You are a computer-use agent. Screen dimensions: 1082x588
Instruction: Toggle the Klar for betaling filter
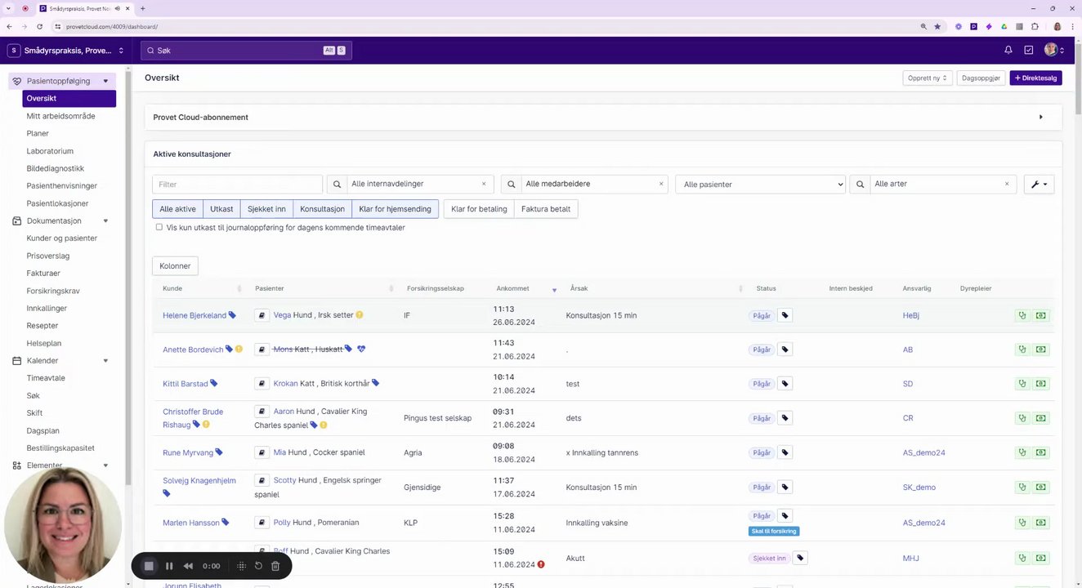click(x=479, y=209)
